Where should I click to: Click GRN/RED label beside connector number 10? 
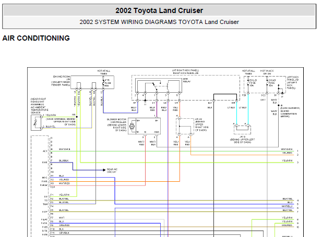pos(287,225)
